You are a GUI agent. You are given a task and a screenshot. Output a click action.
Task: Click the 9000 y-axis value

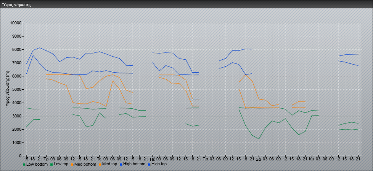coord(17,36)
